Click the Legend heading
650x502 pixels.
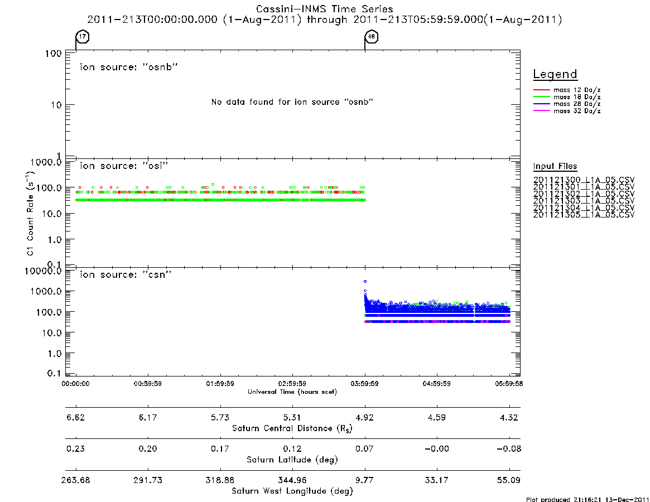[x=555, y=74]
